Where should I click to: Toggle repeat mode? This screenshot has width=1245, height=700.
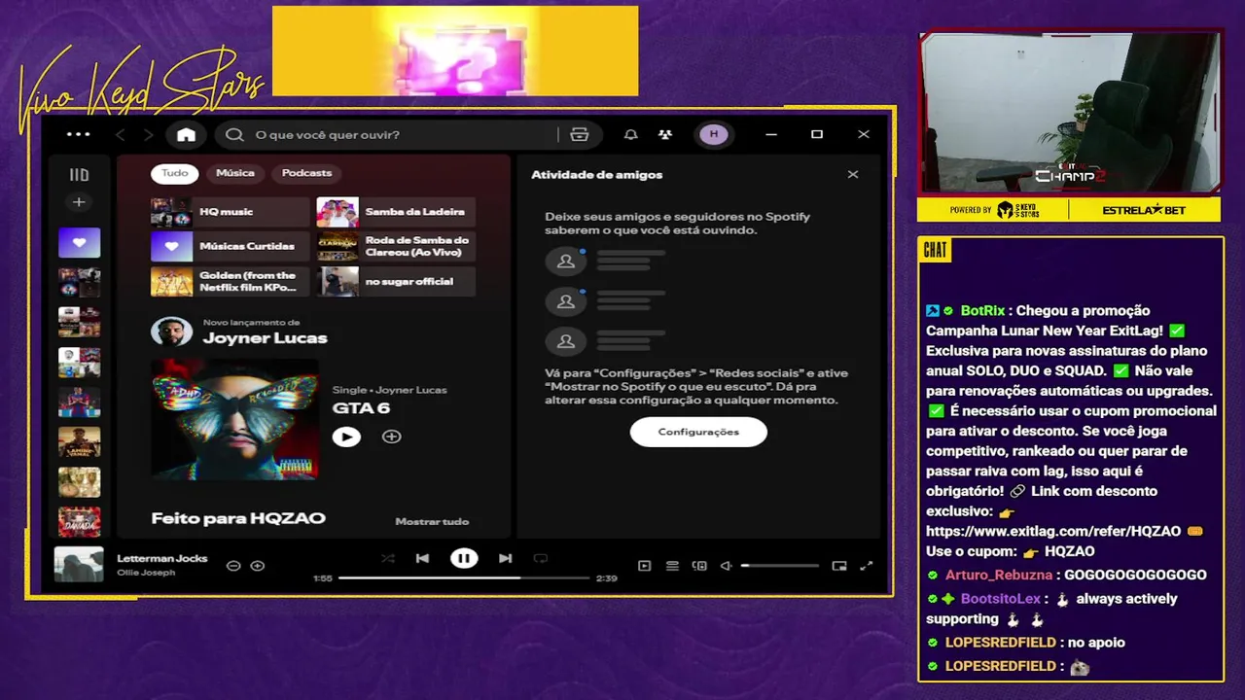[x=541, y=558]
